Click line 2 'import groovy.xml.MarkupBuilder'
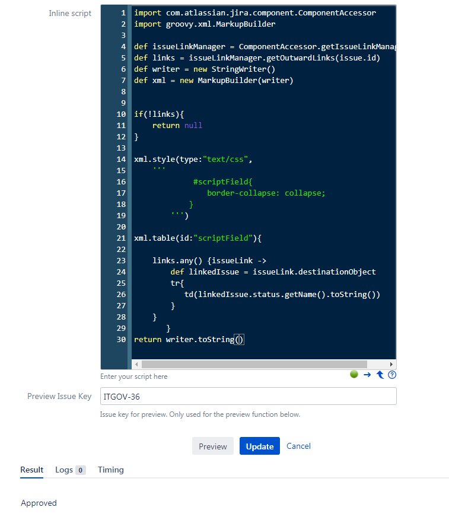The image size is (449, 517). pos(205,24)
